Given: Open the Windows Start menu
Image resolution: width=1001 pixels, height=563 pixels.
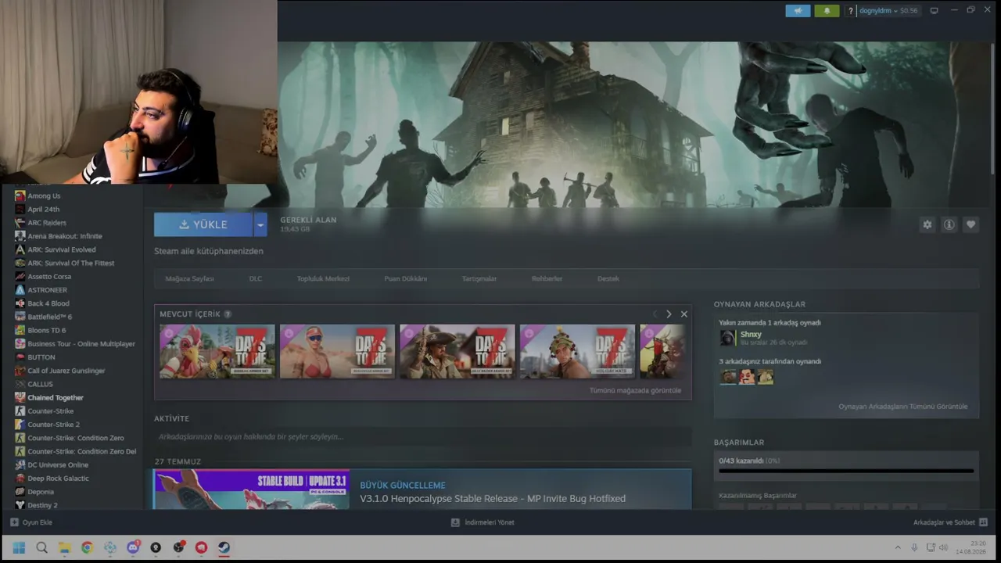Looking at the screenshot, I should click(x=19, y=547).
